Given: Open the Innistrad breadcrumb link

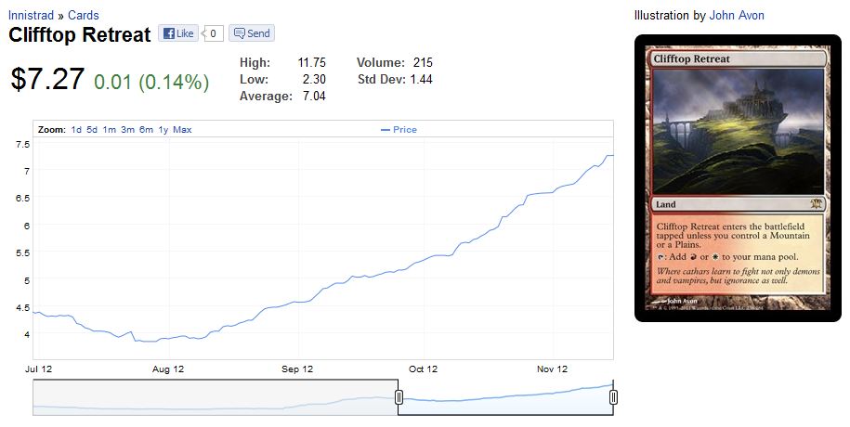Looking at the screenshot, I should (32, 16).
